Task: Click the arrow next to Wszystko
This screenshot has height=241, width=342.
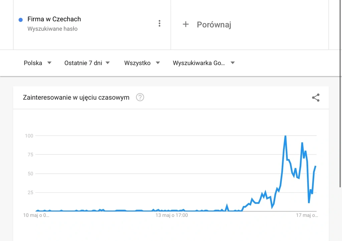Action: click(x=158, y=63)
